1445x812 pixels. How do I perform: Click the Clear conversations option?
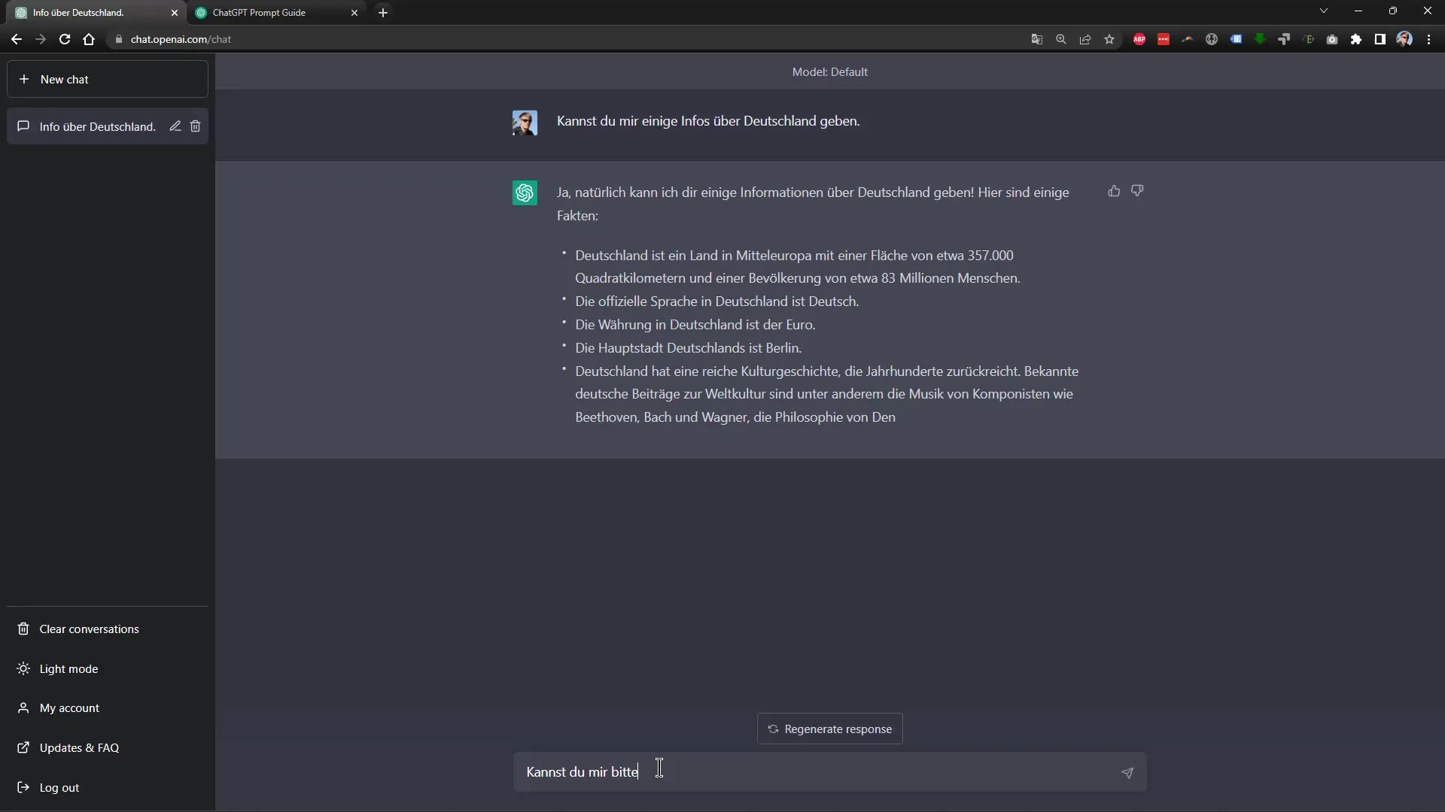(88, 629)
